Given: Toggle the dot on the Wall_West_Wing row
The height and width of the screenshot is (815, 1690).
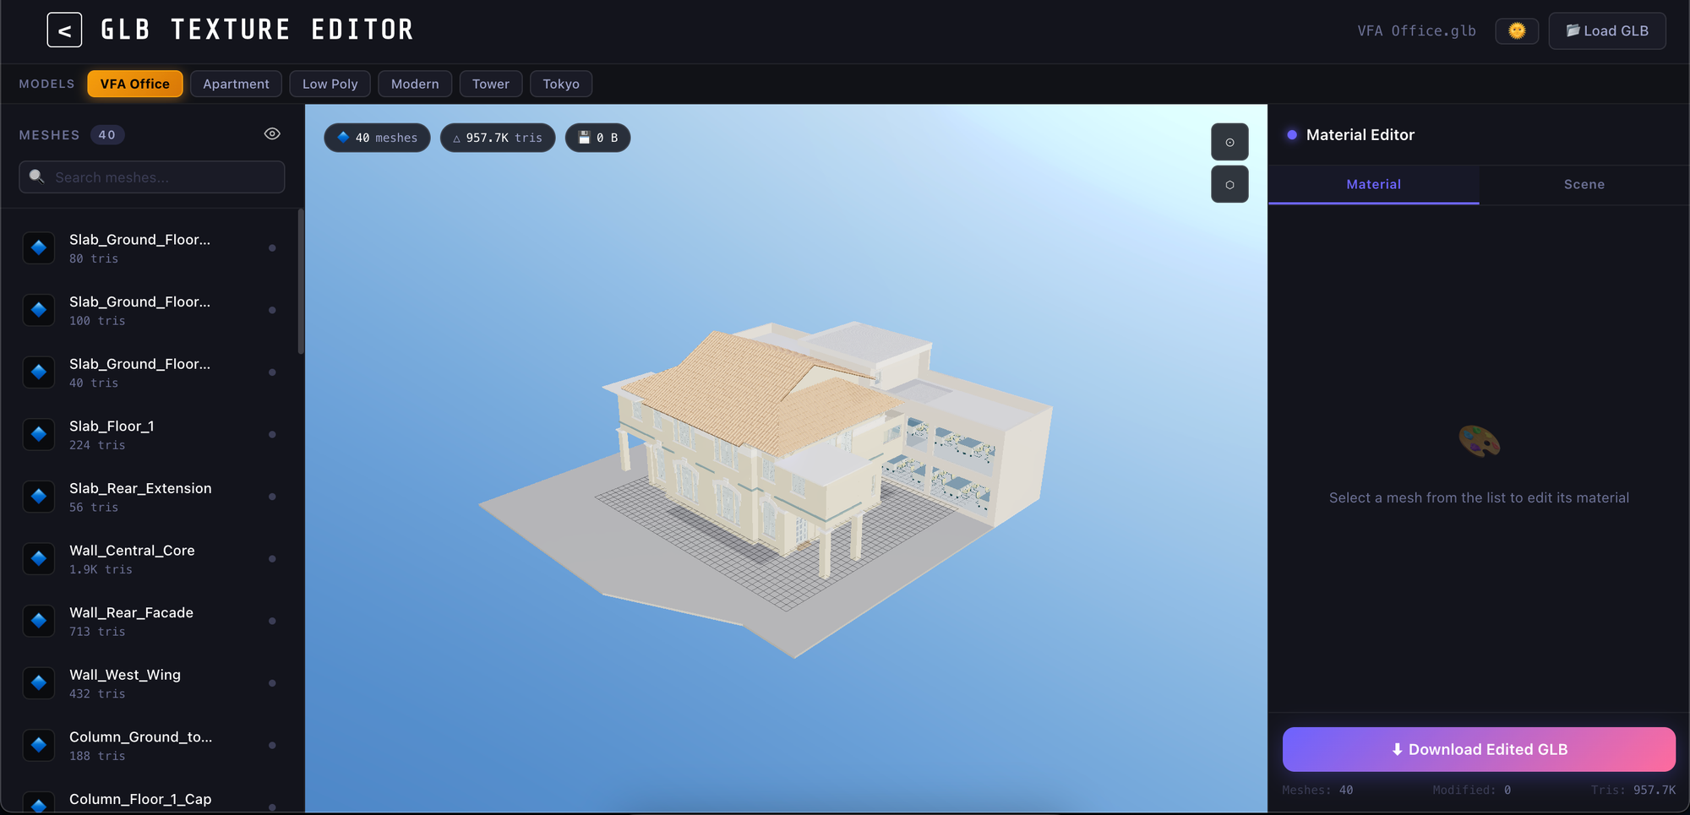Looking at the screenshot, I should (272, 682).
